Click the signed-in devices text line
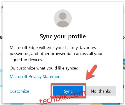The height and width of the screenshot is (105, 125). tap(26, 60)
